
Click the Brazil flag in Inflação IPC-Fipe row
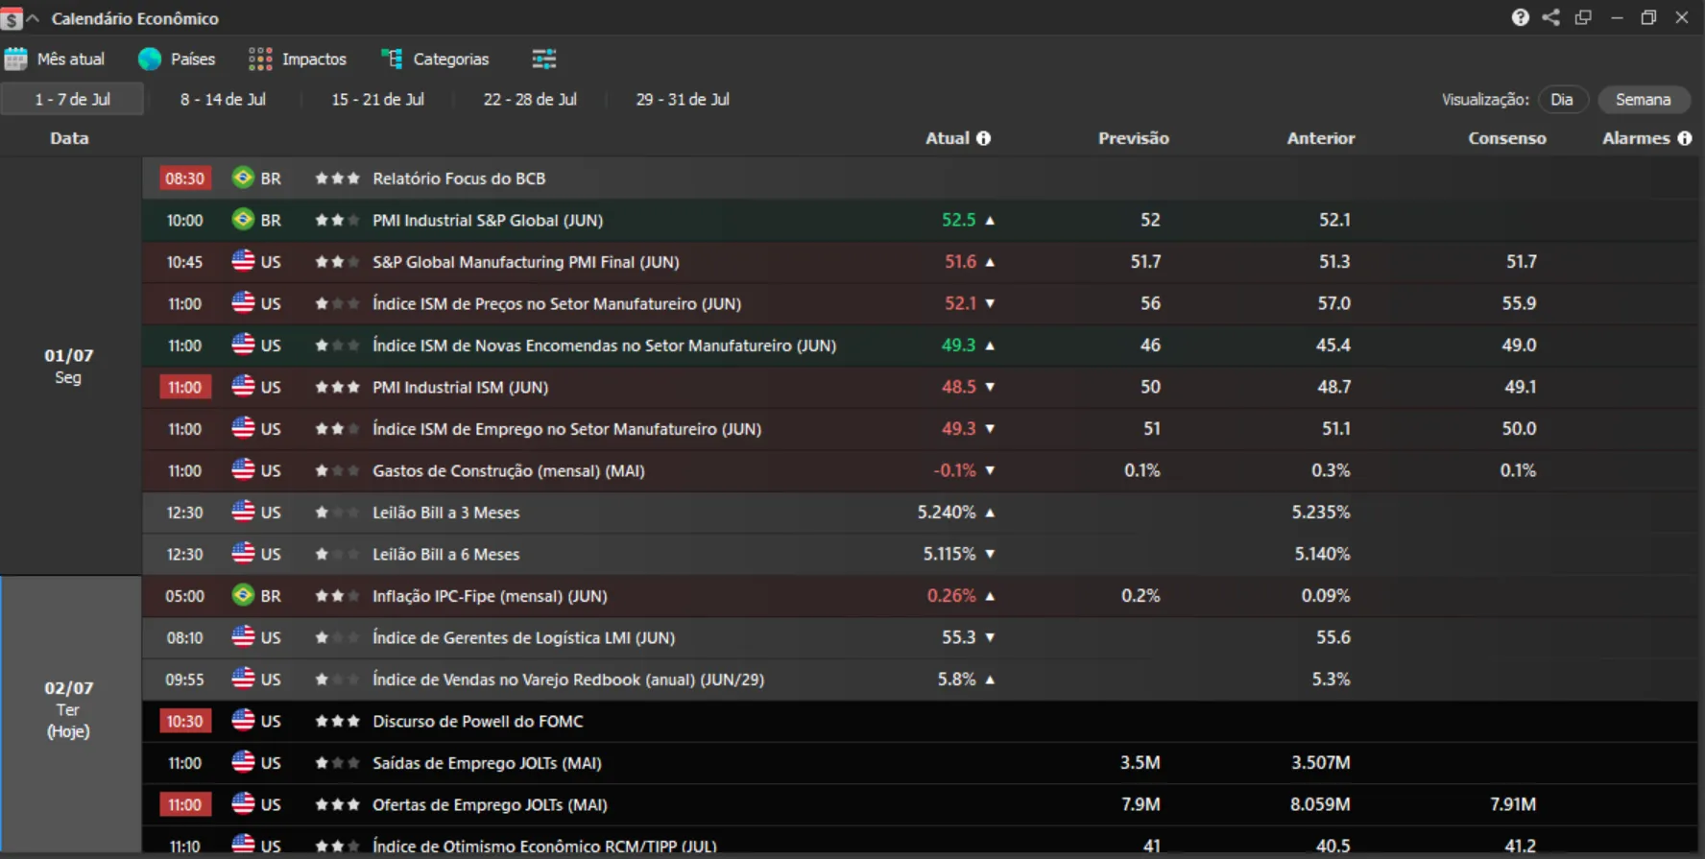243,595
